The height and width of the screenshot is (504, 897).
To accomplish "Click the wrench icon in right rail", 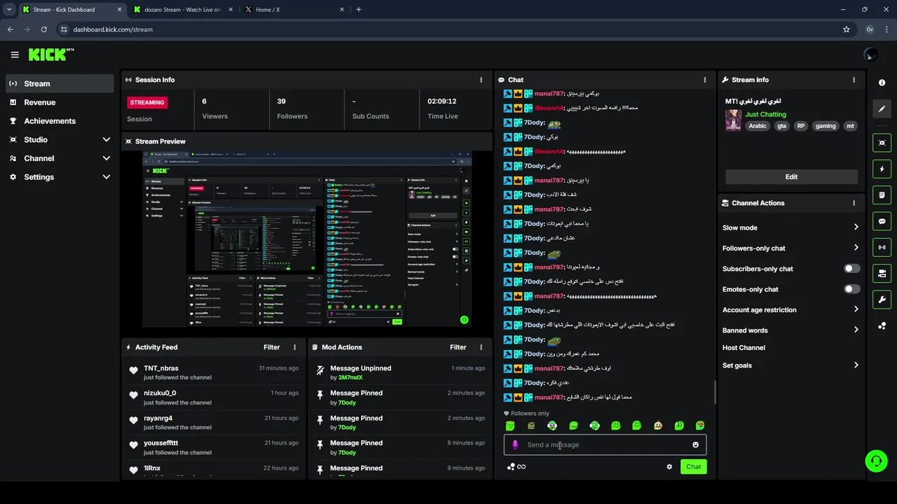I will [882, 300].
